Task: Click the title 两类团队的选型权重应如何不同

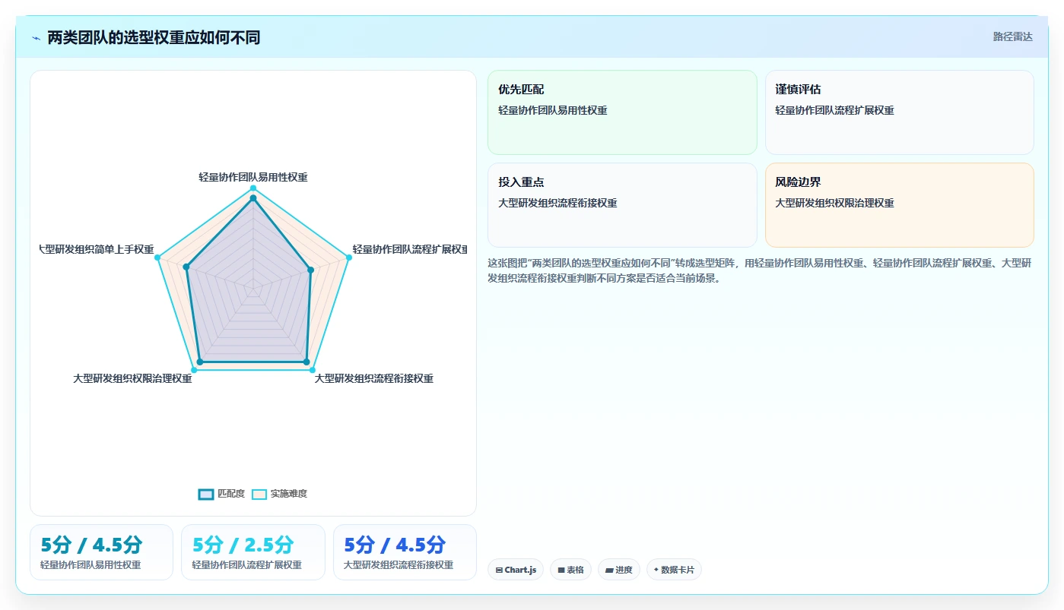Action: 154,37
